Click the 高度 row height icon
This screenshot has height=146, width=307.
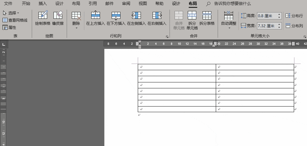pyautogui.click(x=243, y=16)
